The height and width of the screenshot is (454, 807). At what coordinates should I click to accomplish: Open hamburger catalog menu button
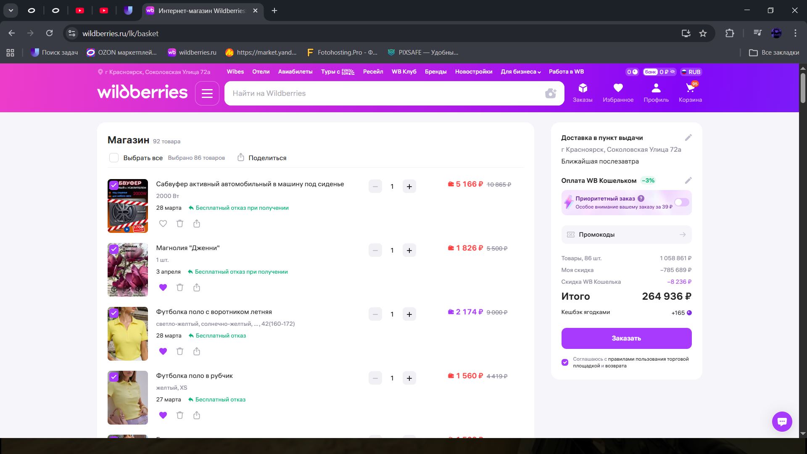207,93
